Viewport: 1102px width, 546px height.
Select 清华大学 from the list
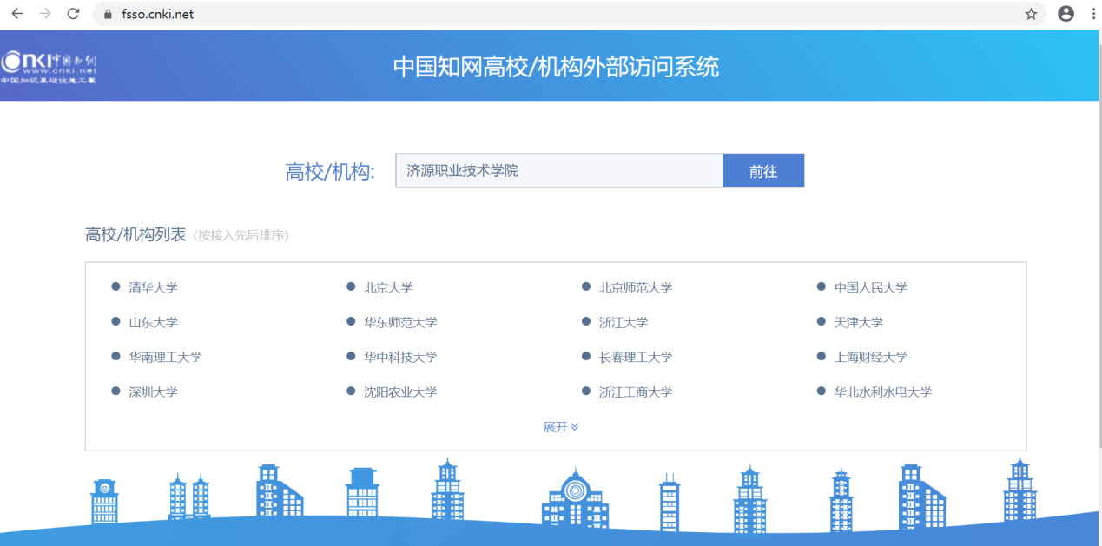point(153,287)
